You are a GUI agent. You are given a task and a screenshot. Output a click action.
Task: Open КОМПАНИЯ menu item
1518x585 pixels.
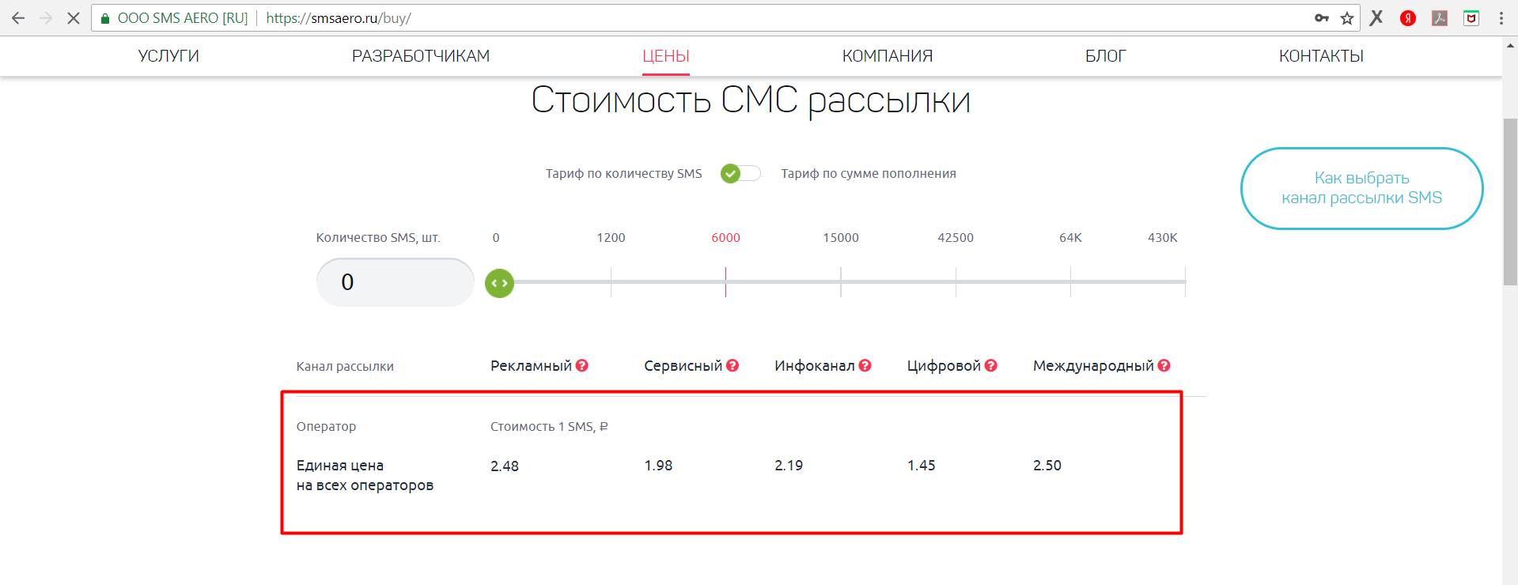(x=888, y=56)
